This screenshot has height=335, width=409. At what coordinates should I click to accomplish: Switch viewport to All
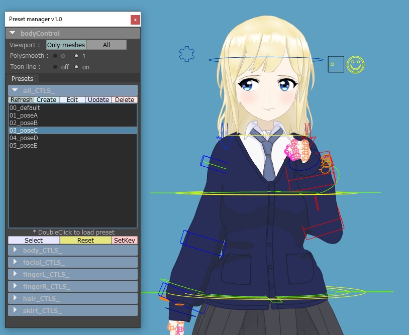(107, 45)
